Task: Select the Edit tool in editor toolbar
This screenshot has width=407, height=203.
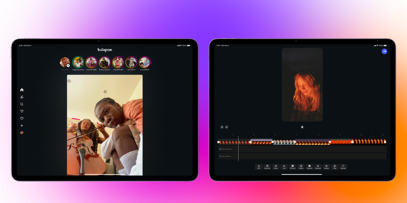Action: click(258, 166)
